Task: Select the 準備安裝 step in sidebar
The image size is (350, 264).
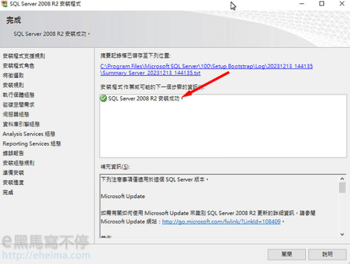Action: (13, 173)
